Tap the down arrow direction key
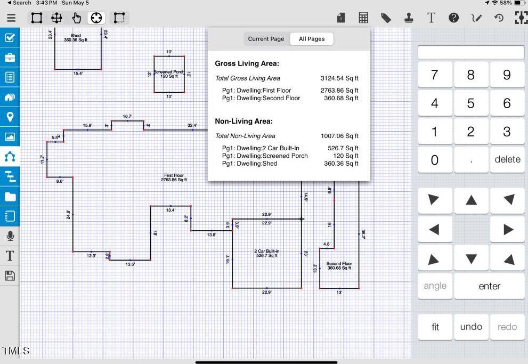 coord(471,258)
